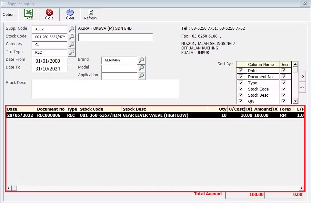The width and height of the screenshot is (311, 203).
Task: Click the grid horizontal scroll right arrow
Action: 301,188
